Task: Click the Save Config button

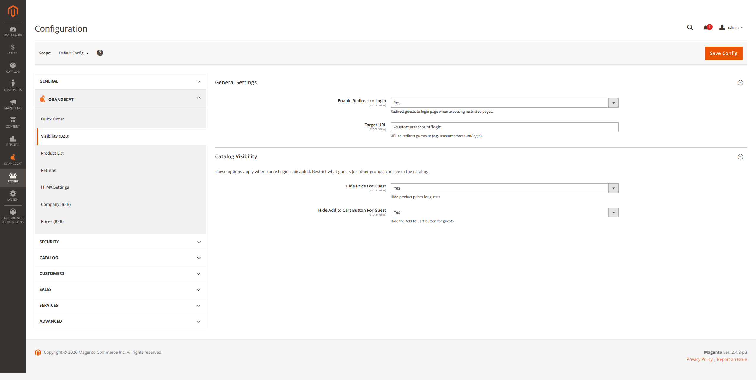Action: 724,53
